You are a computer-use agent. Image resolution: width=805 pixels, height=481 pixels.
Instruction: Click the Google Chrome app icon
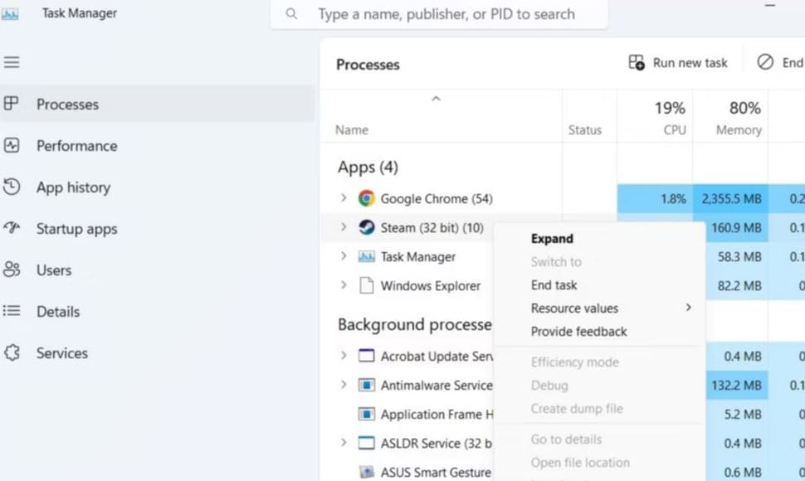366,198
